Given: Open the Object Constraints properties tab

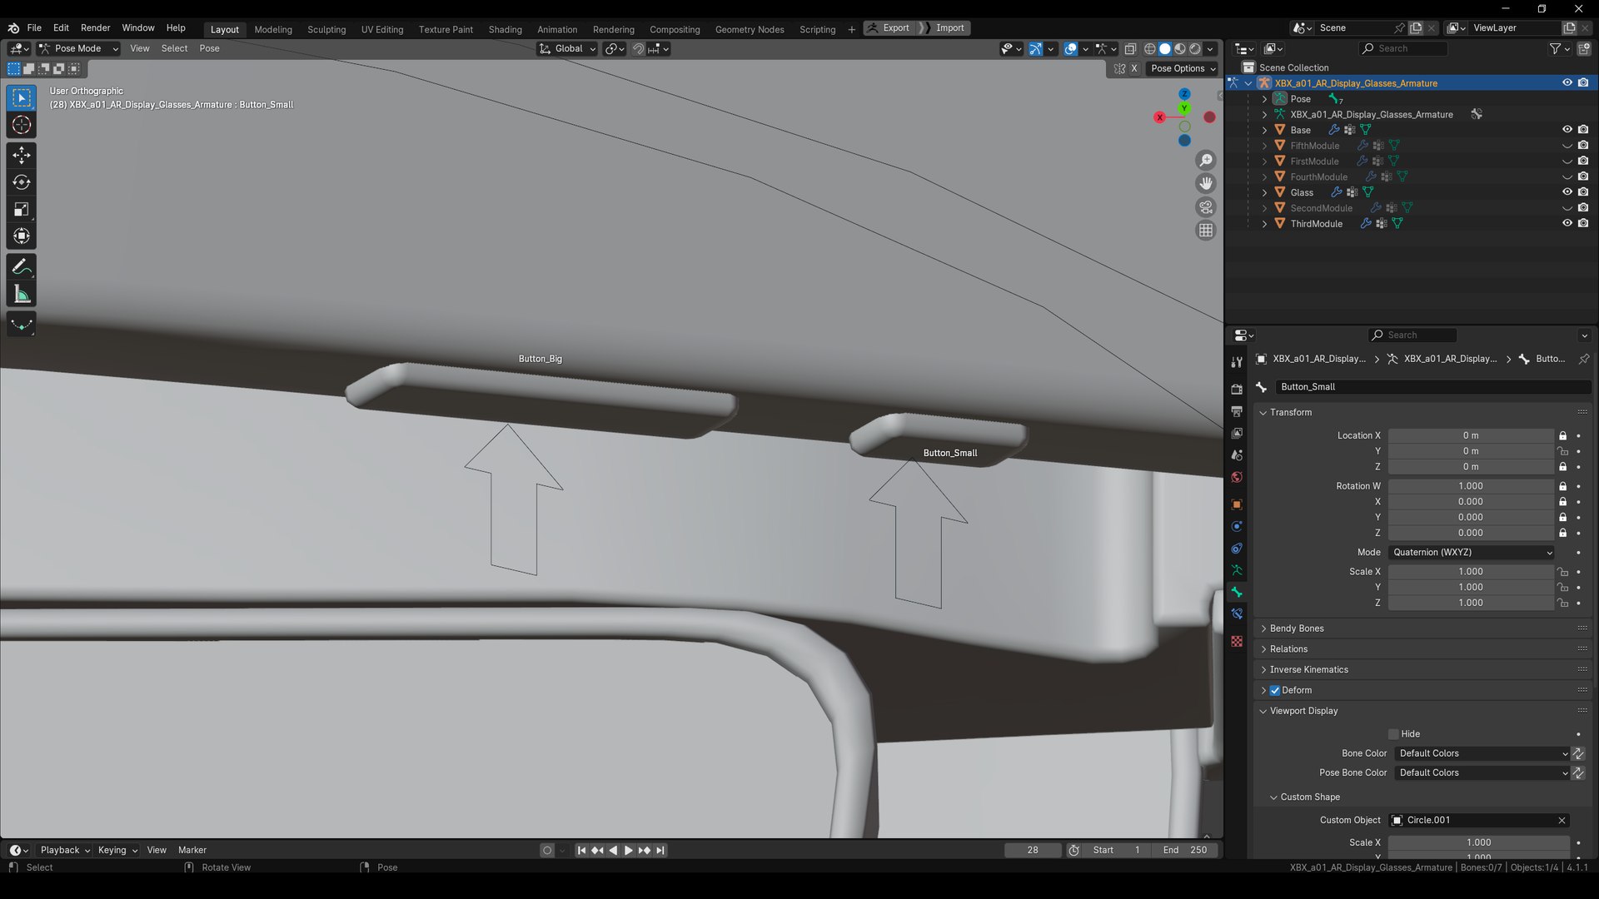Looking at the screenshot, I should pos(1237,549).
